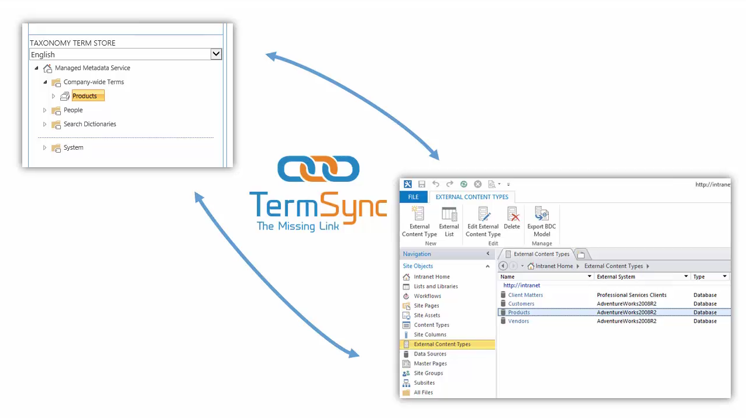
Task: Collapse the Managed Metadata Service node
Action: point(36,68)
